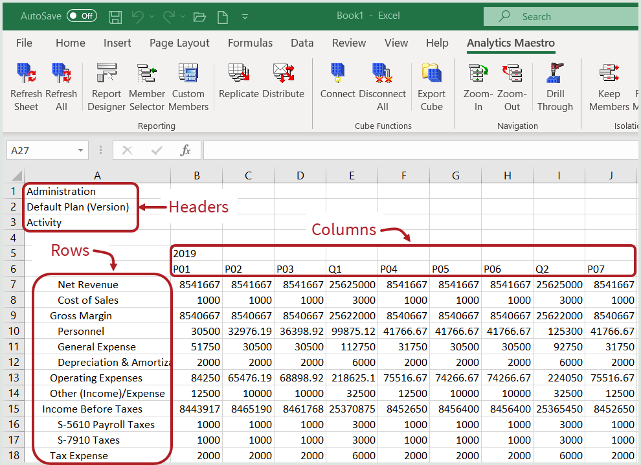Switch to the Page Layout tab
This screenshot has width=641, height=465.
coord(179,43)
